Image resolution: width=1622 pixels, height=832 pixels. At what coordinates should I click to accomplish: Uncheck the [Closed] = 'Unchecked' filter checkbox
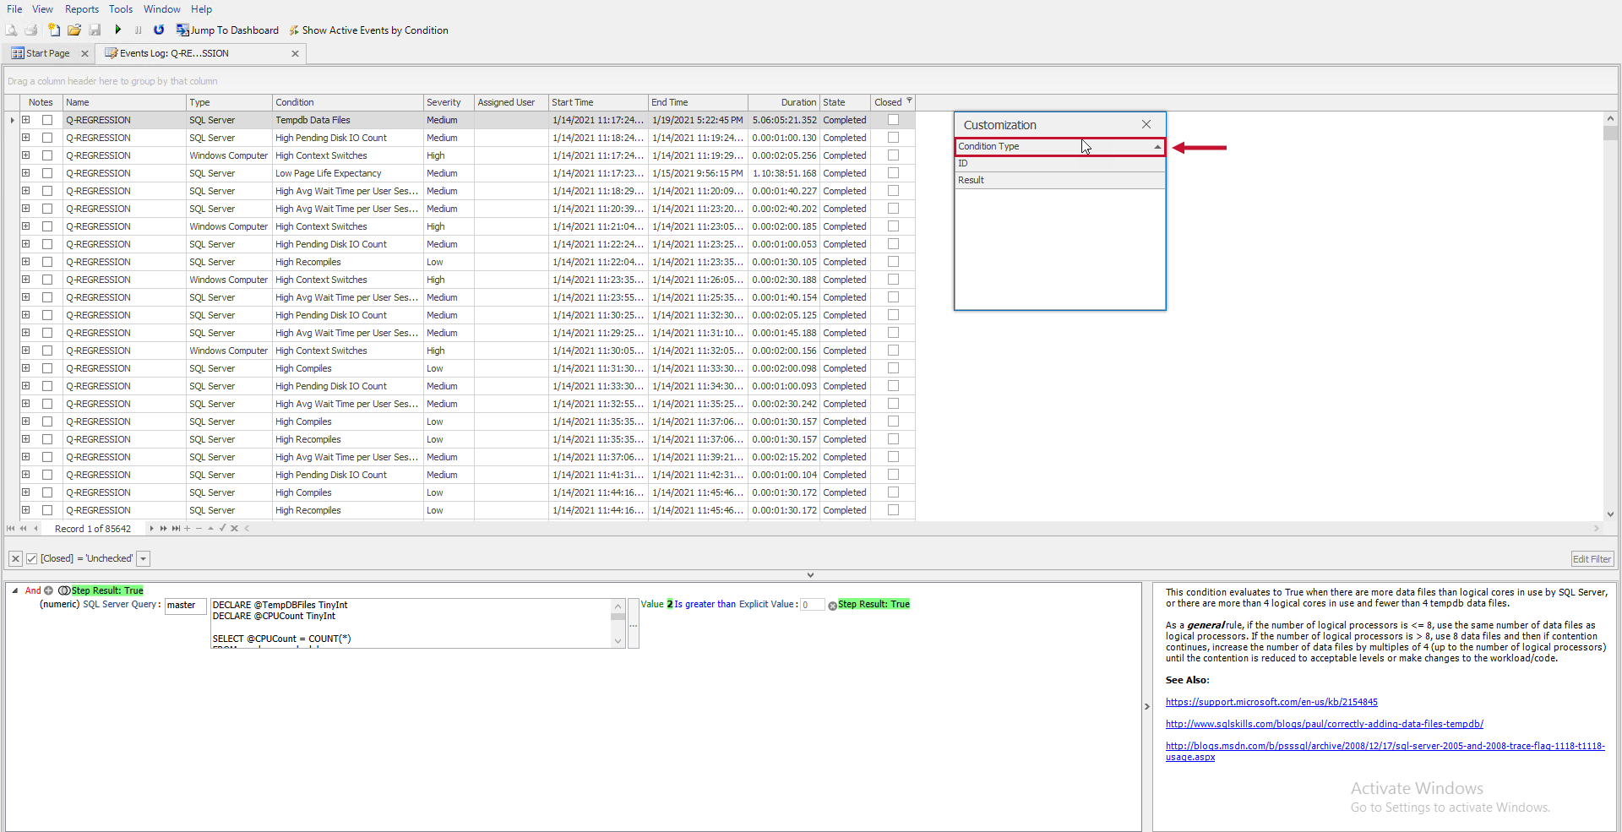tap(31, 558)
